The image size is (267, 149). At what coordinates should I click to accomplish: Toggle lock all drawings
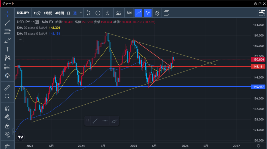click(7, 126)
